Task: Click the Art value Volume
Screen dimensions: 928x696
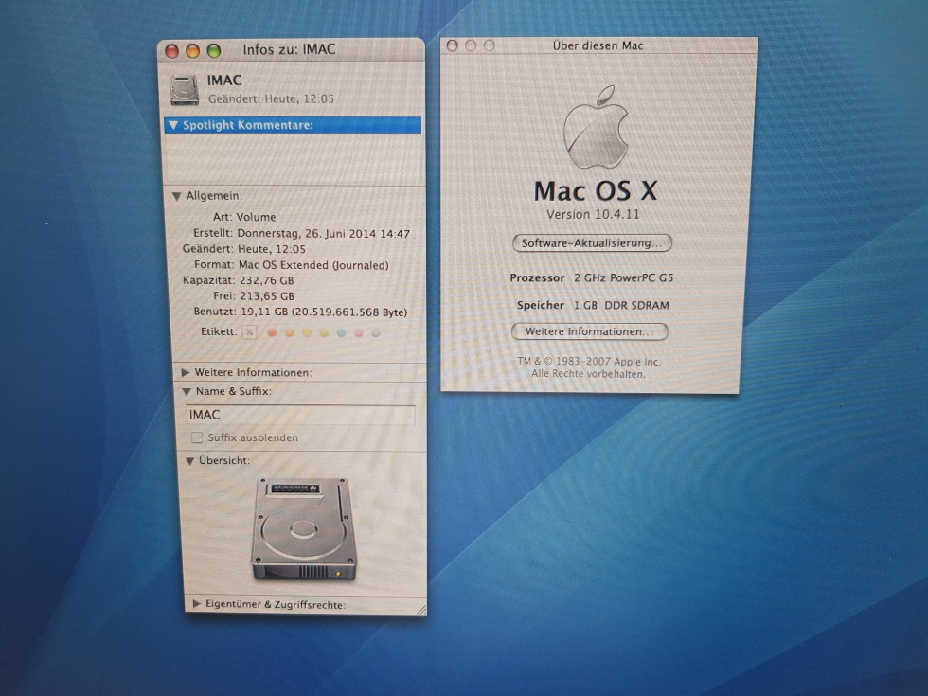Action: [257, 217]
